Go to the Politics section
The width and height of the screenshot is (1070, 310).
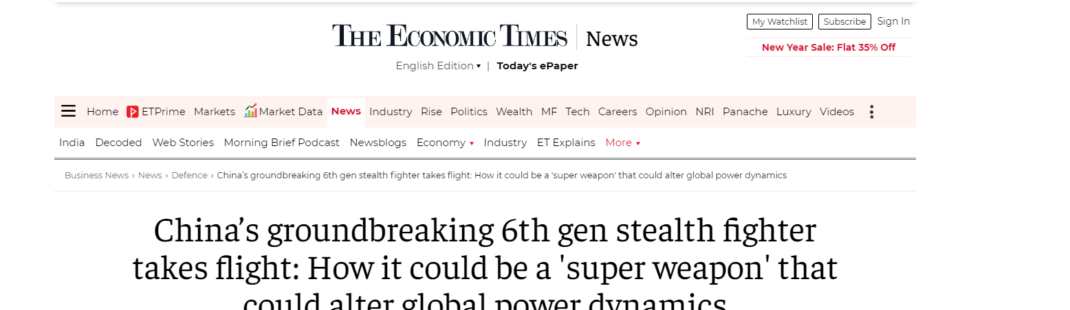click(469, 112)
